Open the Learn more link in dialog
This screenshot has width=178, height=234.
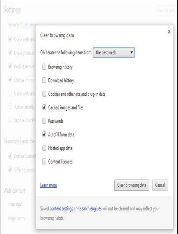tap(48, 185)
